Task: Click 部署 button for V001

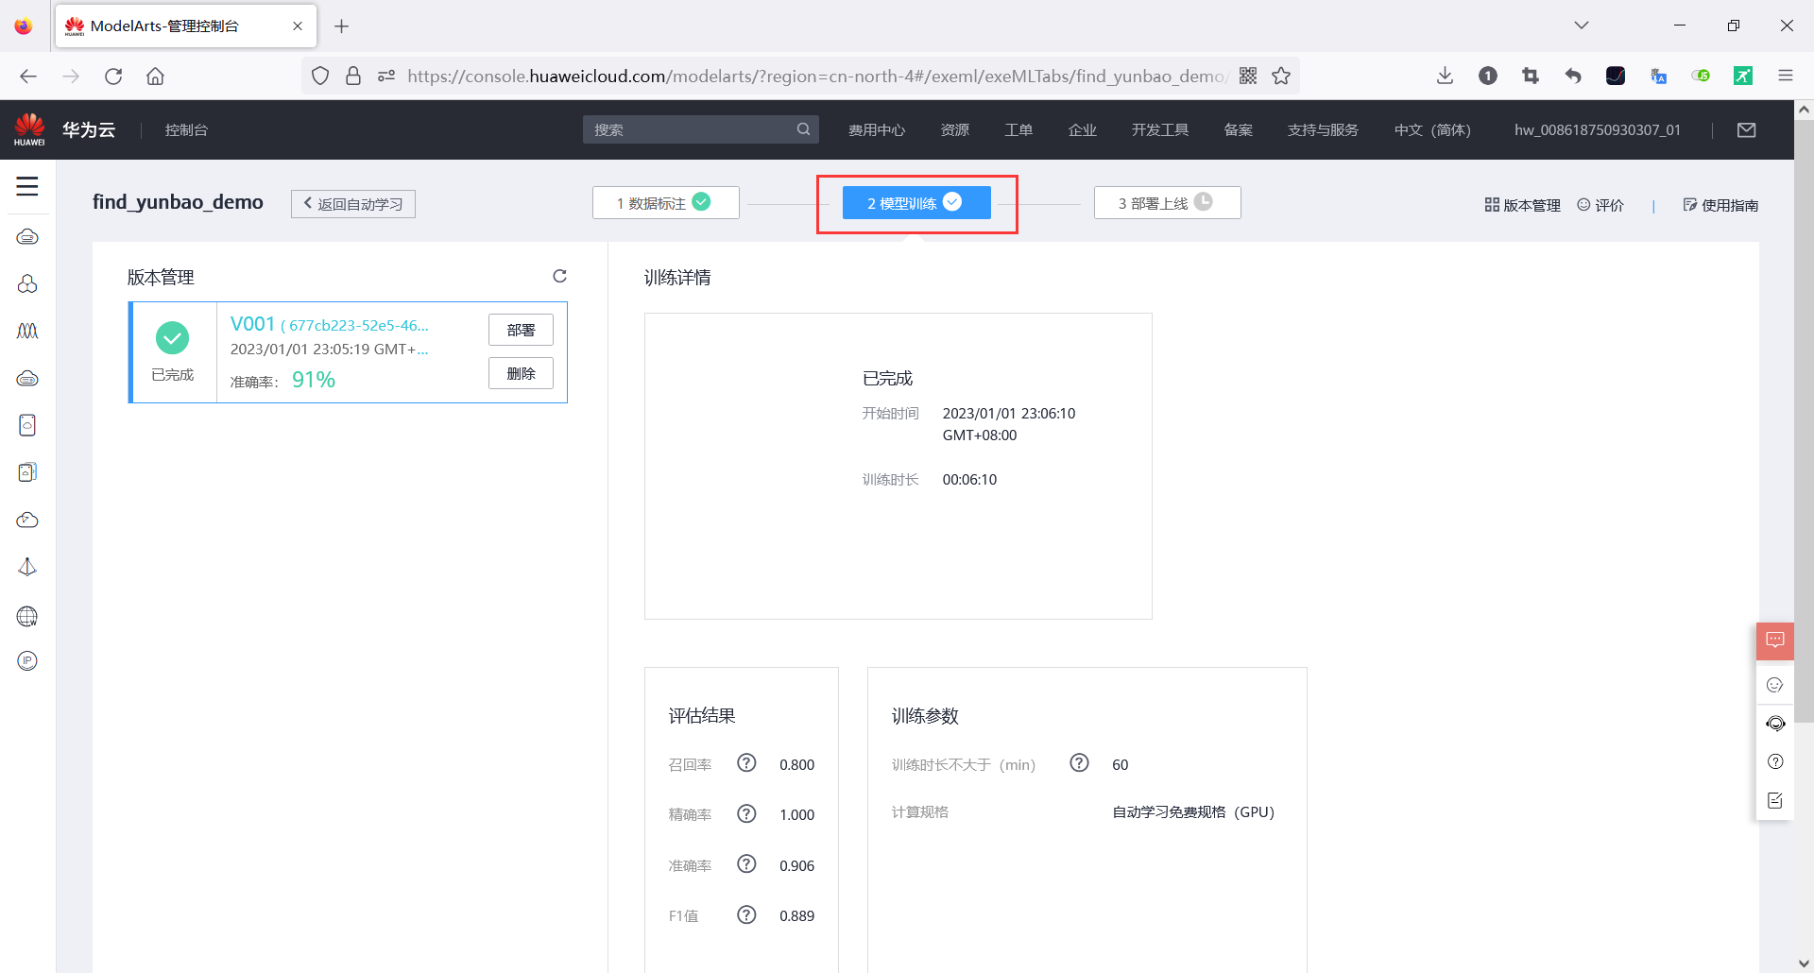Action: 521,330
